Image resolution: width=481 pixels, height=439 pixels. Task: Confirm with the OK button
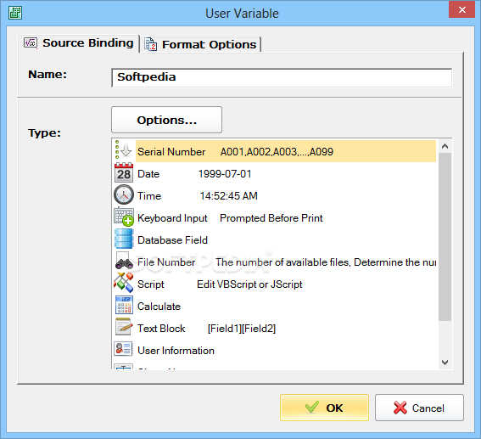point(324,408)
